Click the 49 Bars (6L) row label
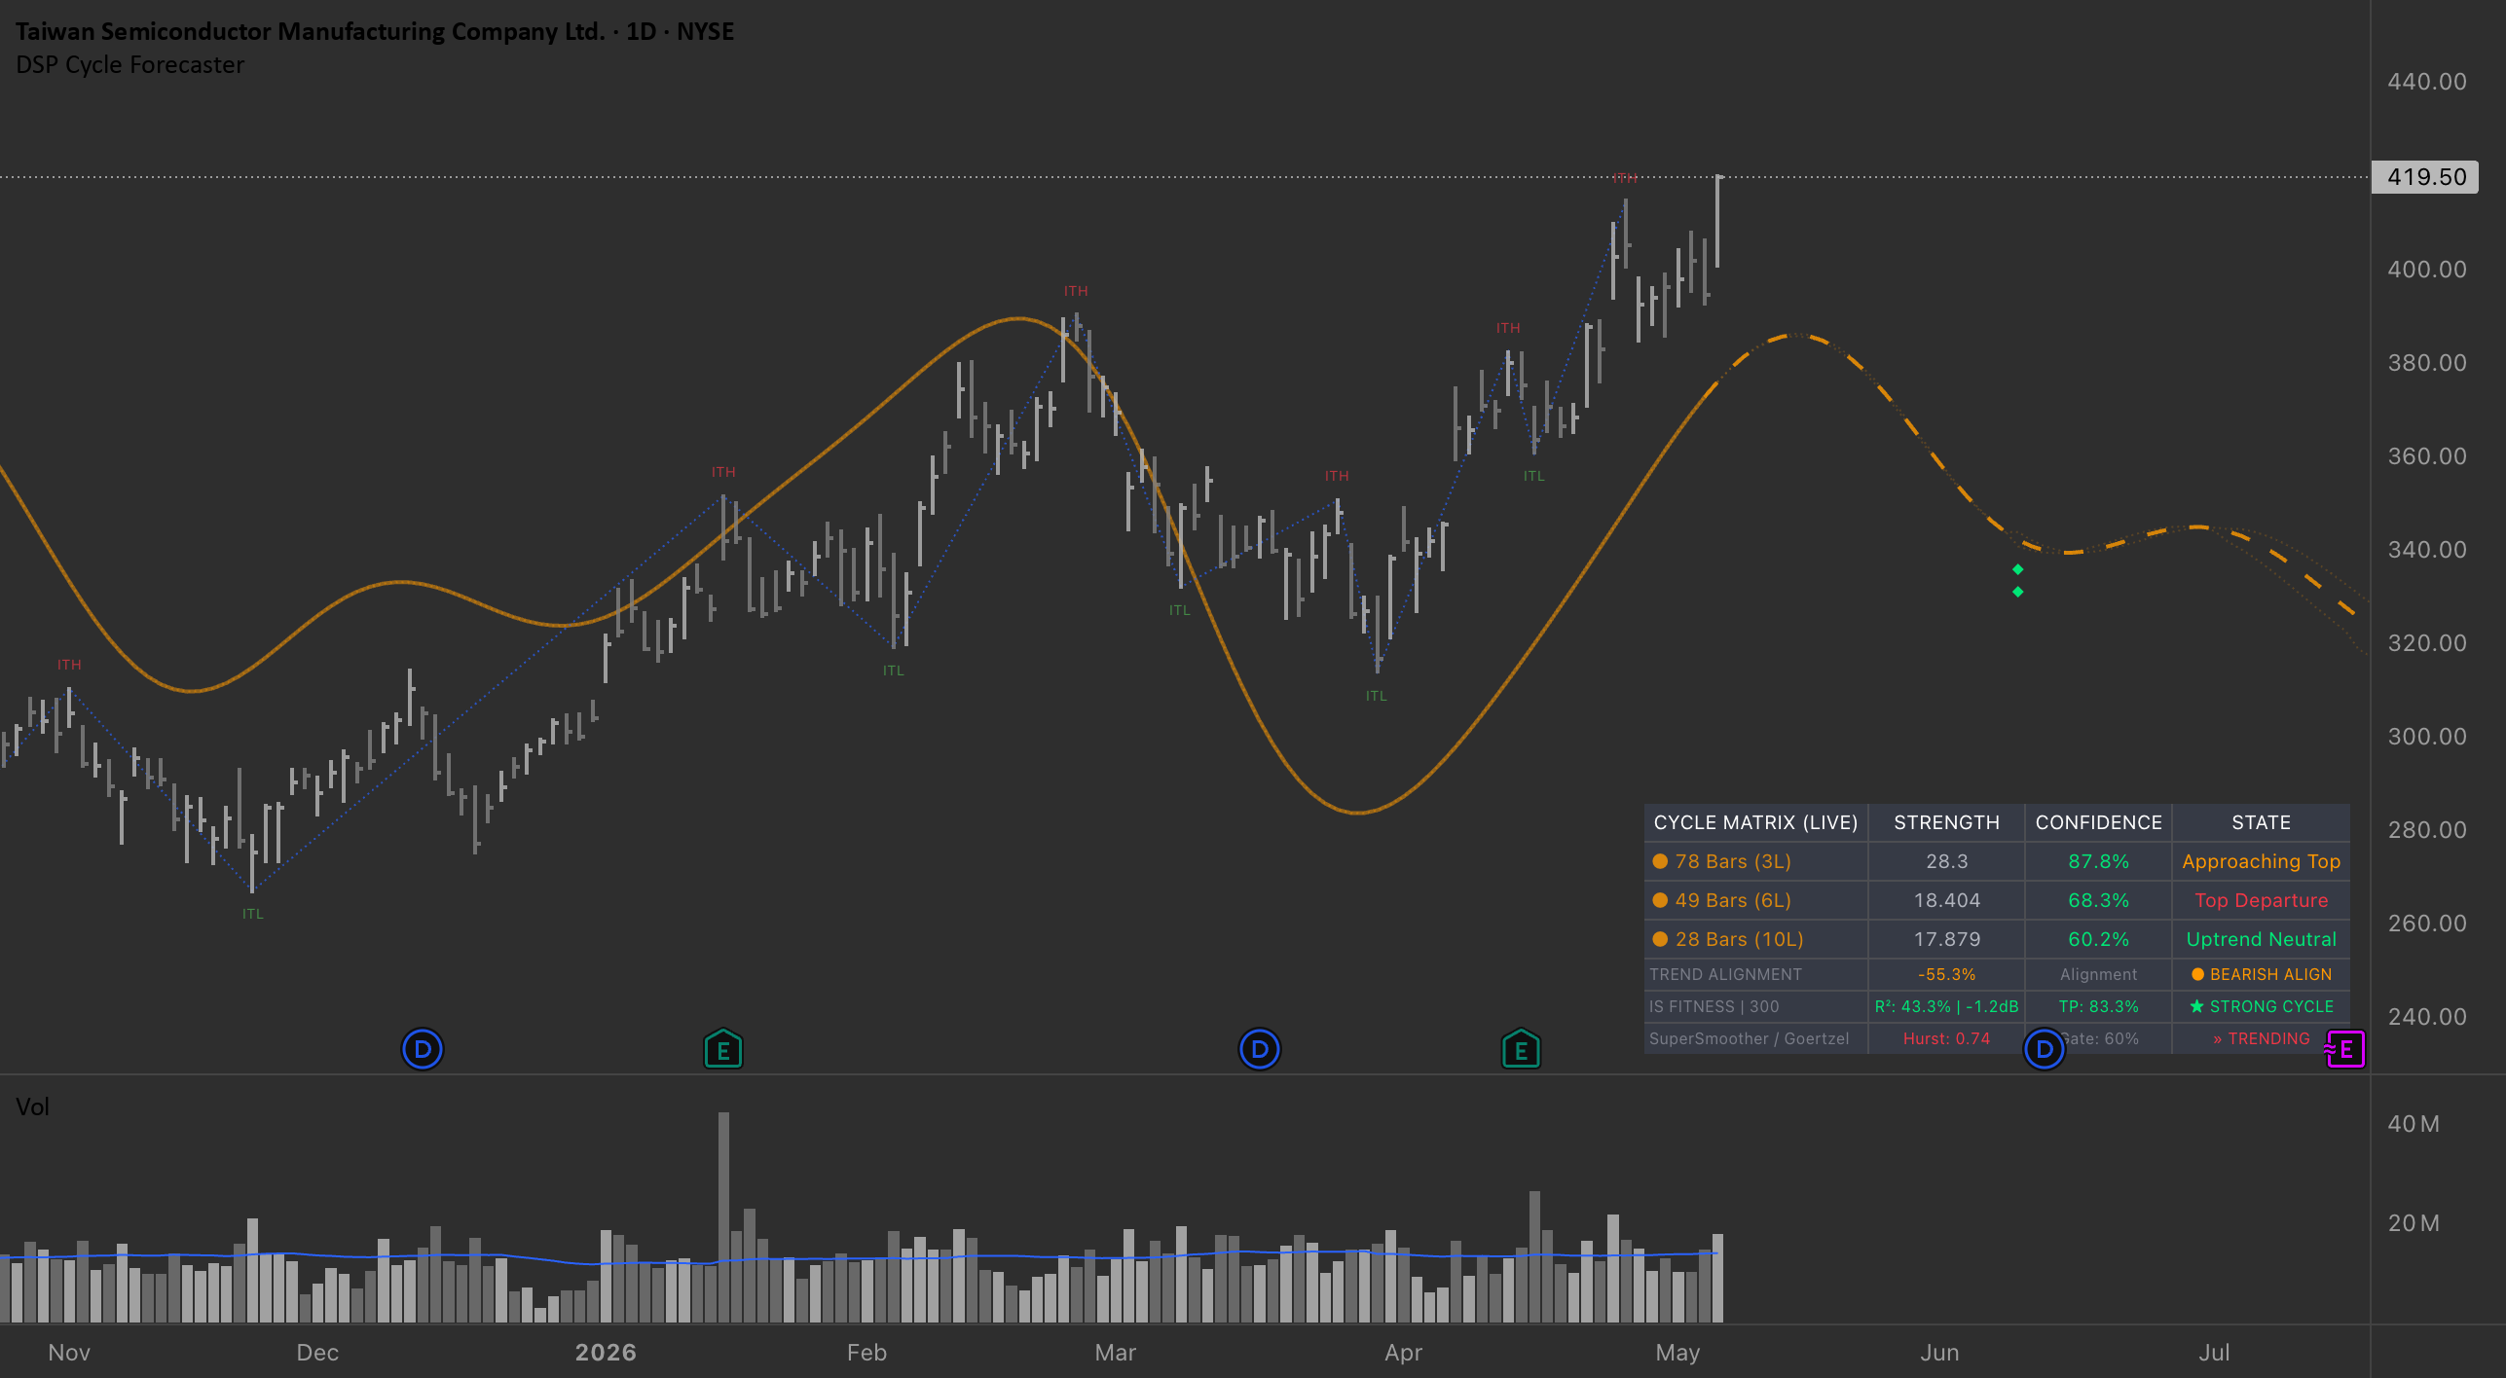This screenshot has height=1378, width=2506. tap(1733, 900)
